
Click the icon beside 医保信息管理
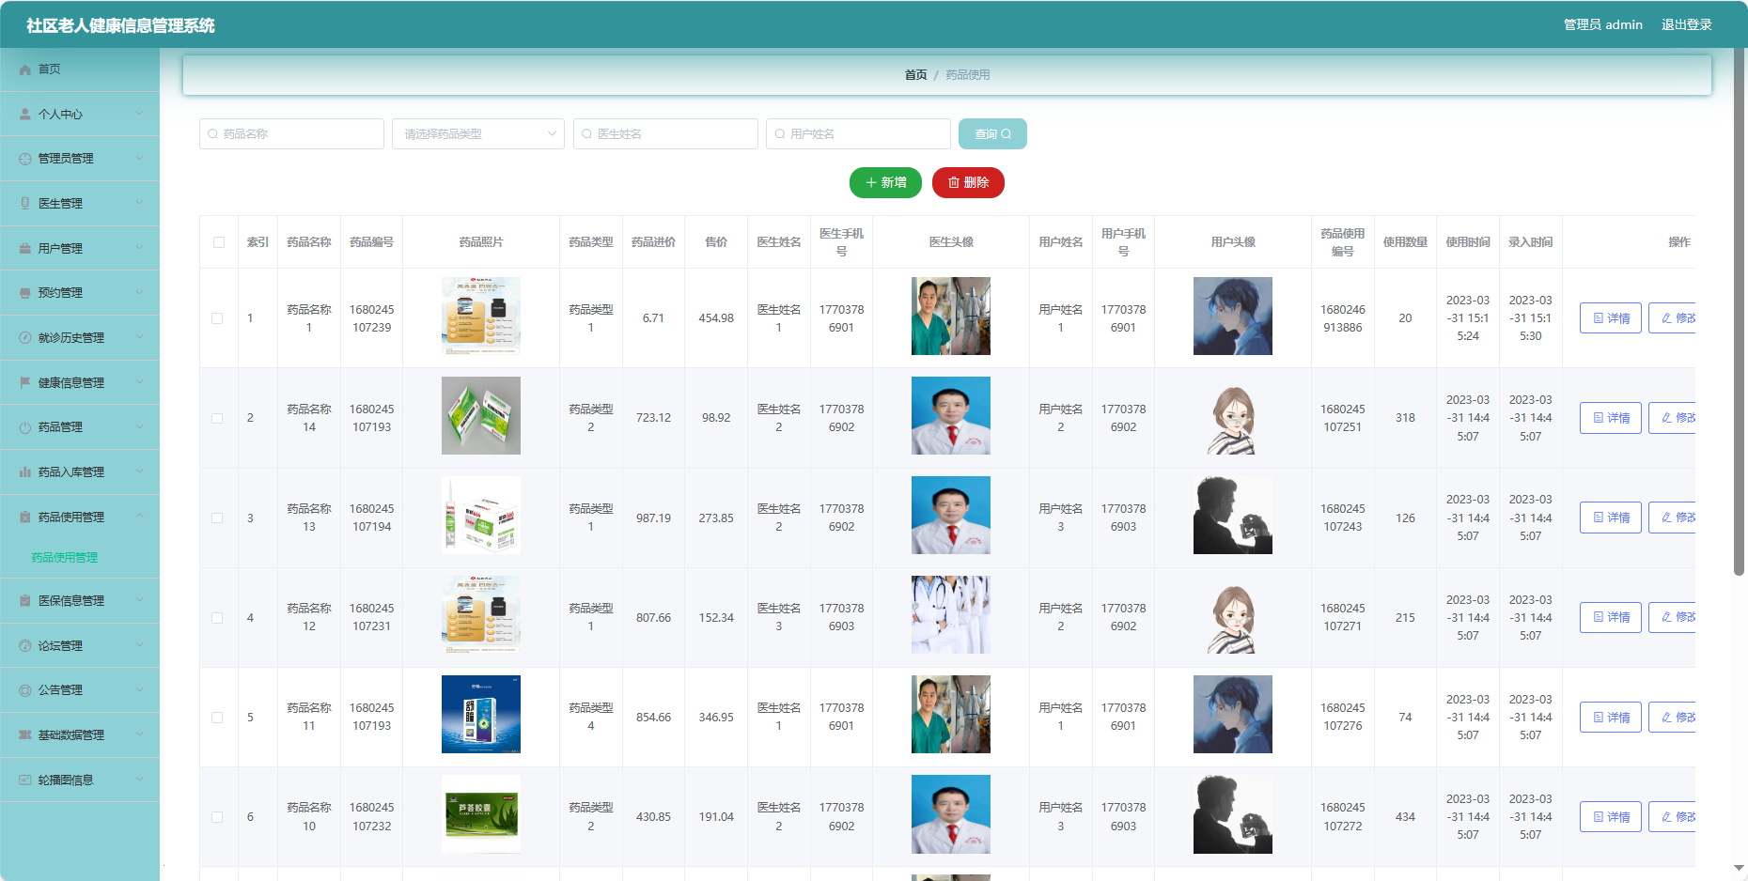pyautogui.click(x=25, y=601)
